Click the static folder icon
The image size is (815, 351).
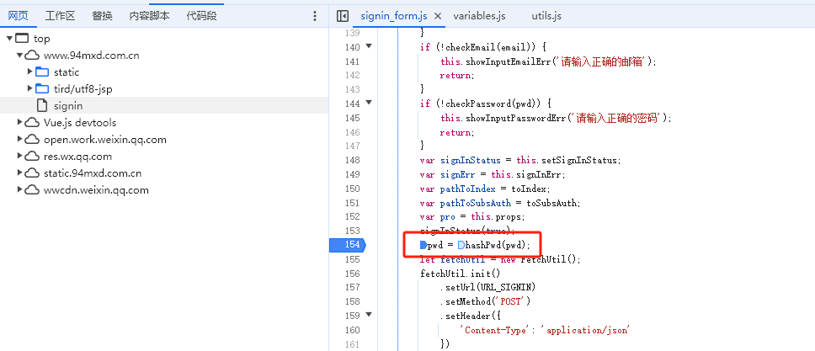(x=42, y=72)
